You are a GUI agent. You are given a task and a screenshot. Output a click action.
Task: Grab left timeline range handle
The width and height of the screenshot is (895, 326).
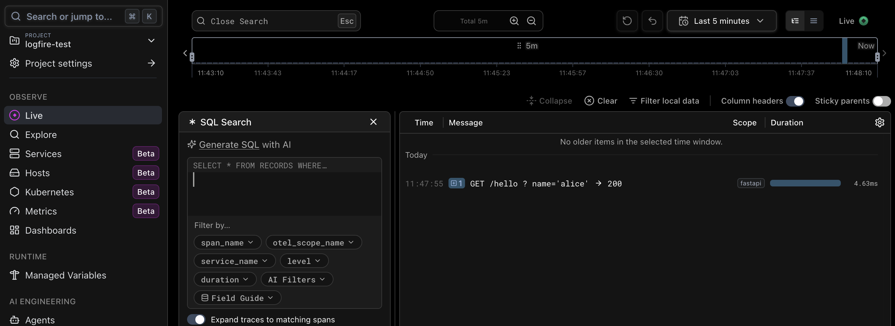192,56
